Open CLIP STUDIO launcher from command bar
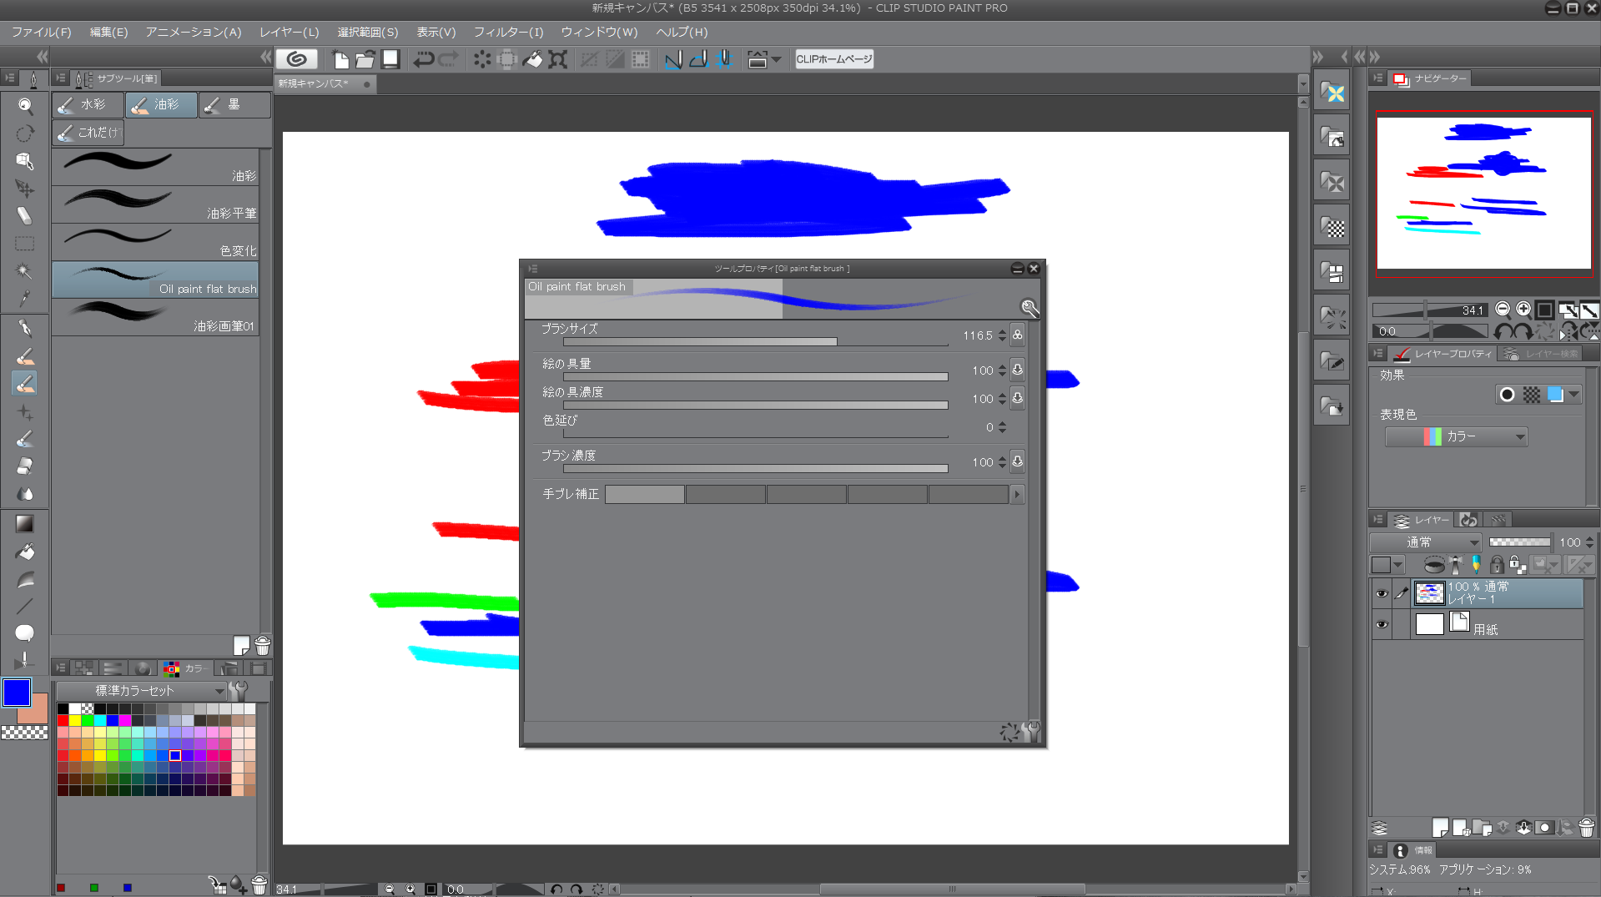The image size is (1601, 897). coord(296,59)
